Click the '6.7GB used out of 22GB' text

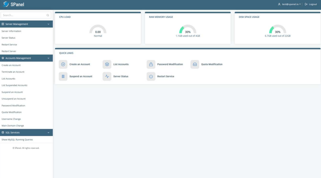point(278,36)
